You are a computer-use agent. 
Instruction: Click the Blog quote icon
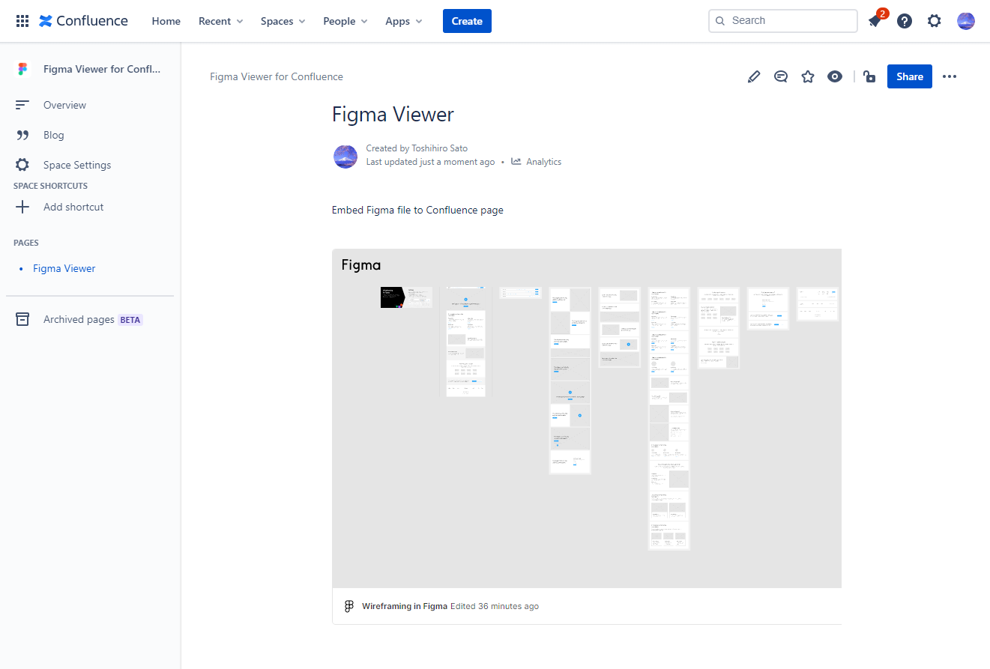click(x=22, y=135)
